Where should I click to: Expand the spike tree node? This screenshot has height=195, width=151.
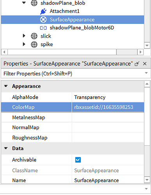point(24,44)
